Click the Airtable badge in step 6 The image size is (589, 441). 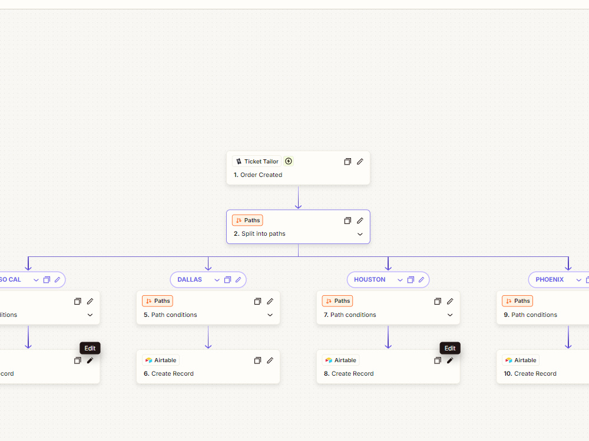pos(161,360)
